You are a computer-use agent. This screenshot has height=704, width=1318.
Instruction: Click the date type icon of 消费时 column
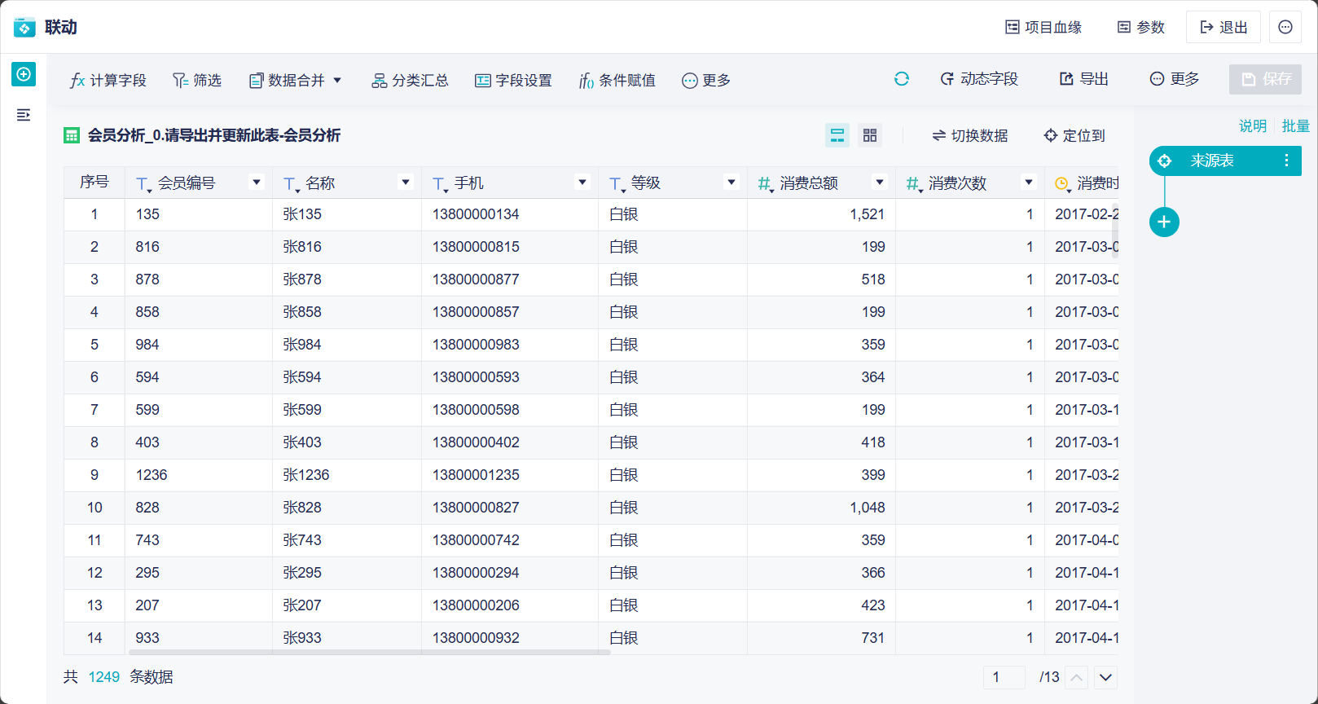click(x=1062, y=184)
